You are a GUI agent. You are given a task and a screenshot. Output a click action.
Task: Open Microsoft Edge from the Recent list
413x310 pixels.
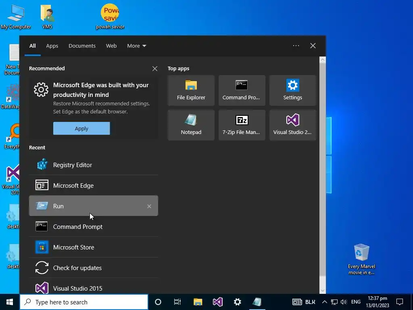[x=94, y=186]
